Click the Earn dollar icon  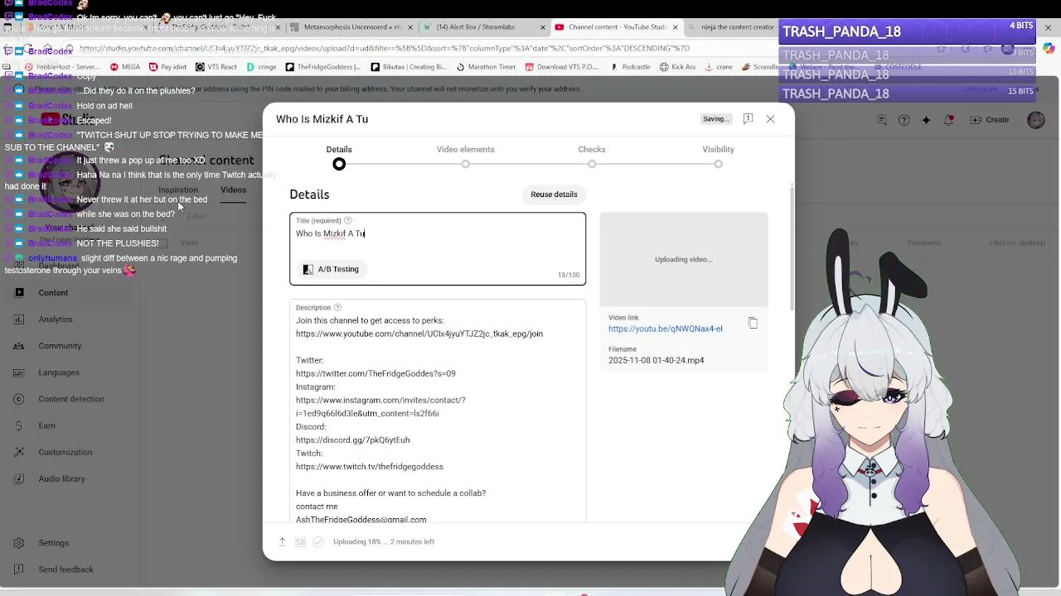coord(19,425)
